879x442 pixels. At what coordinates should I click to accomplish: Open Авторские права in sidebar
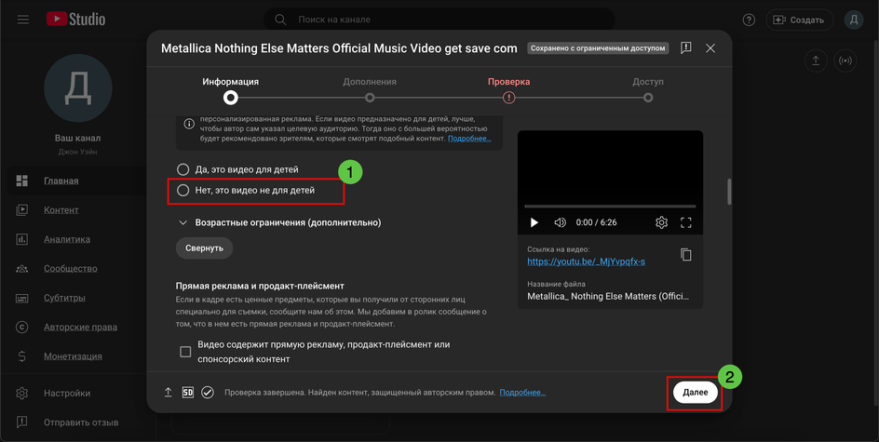click(80, 327)
